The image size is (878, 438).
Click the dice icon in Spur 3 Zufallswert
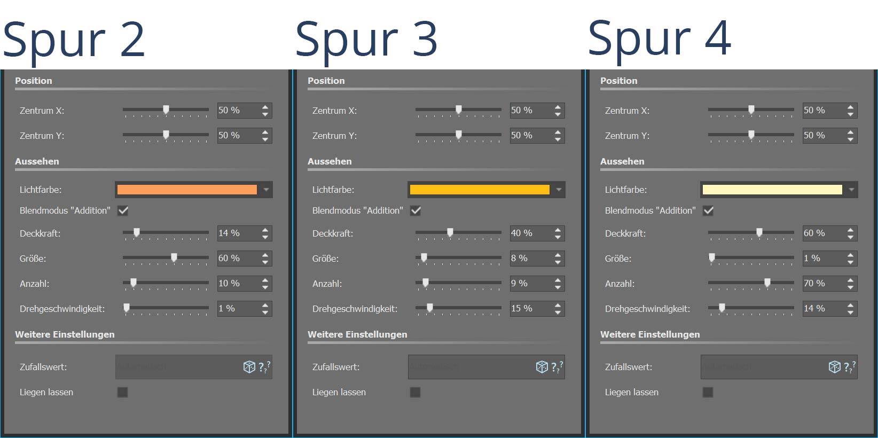click(x=542, y=367)
